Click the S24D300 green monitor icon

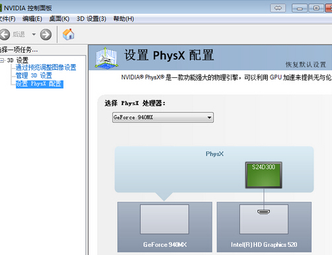click(x=264, y=175)
